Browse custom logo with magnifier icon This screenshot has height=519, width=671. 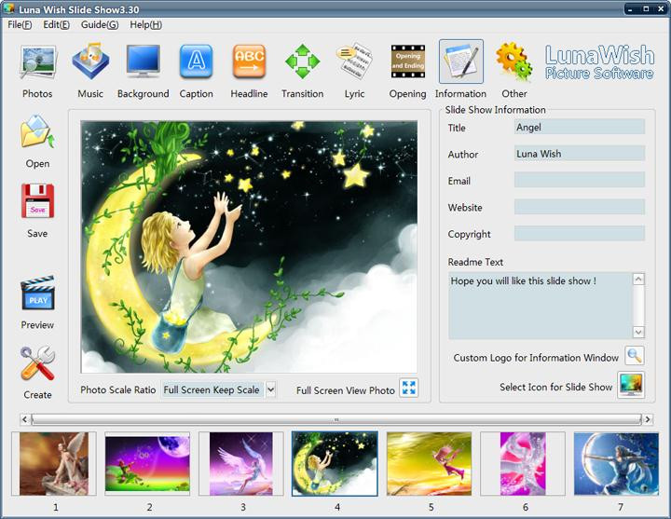click(635, 356)
